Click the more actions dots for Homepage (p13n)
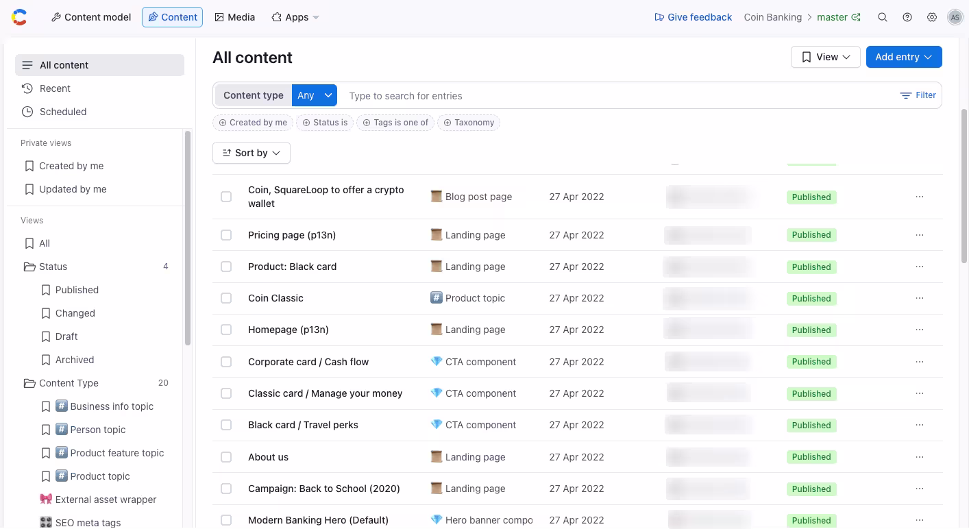This screenshot has height=529, width=969. 920,330
